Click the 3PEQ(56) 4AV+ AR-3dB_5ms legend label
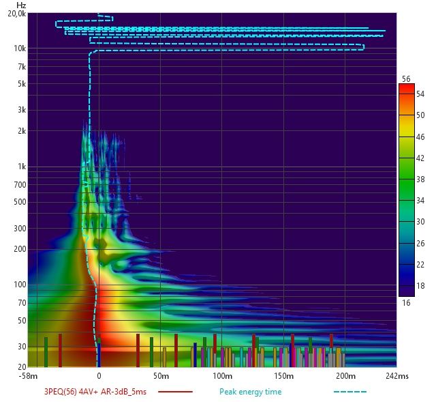This screenshot has width=436, height=402. 97,392
